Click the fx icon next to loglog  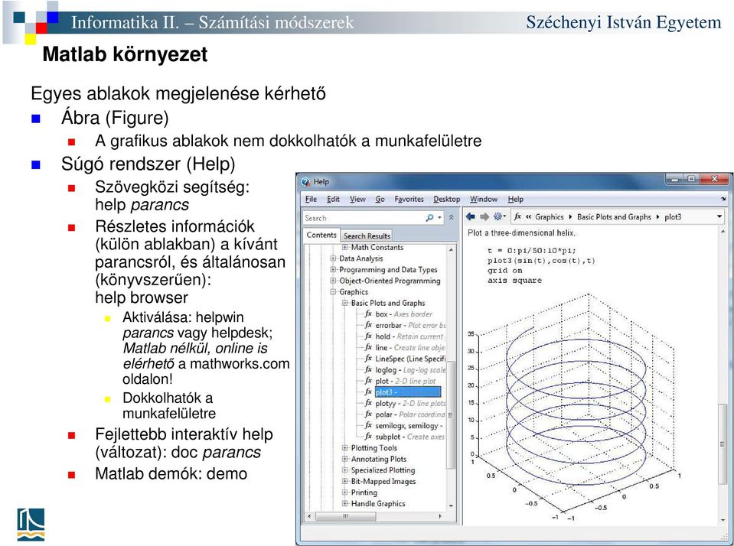point(368,370)
